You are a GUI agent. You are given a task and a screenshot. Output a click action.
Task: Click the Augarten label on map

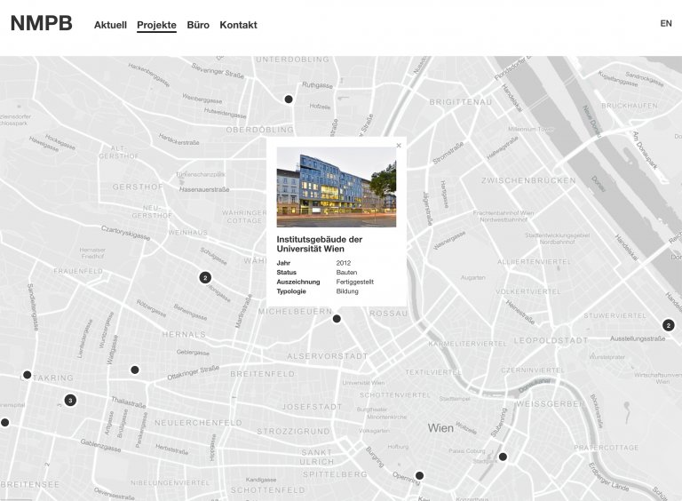click(x=472, y=277)
